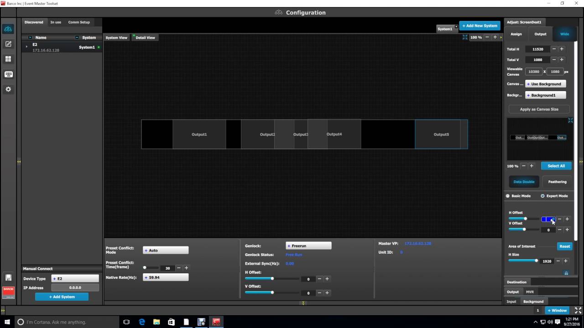584x328 pixels.
Task: Click the IP Address input field
Action: point(75,287)
